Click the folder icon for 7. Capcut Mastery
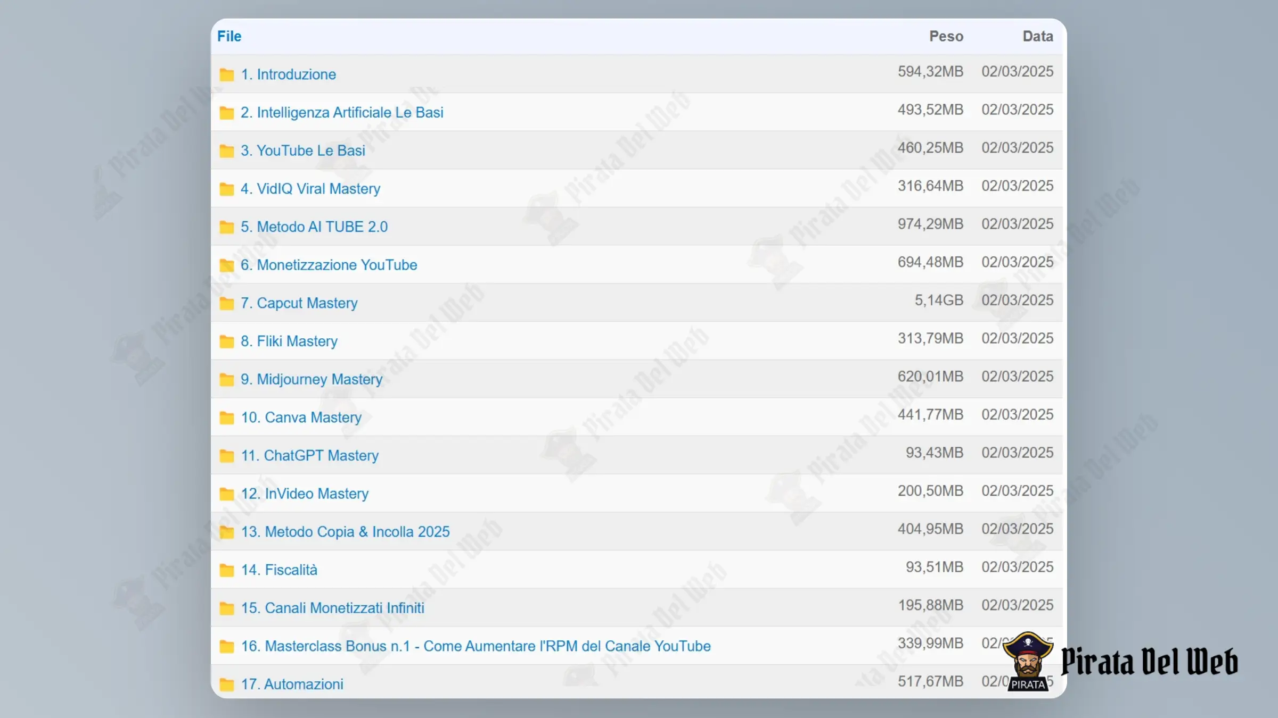 tap(227, 304)
